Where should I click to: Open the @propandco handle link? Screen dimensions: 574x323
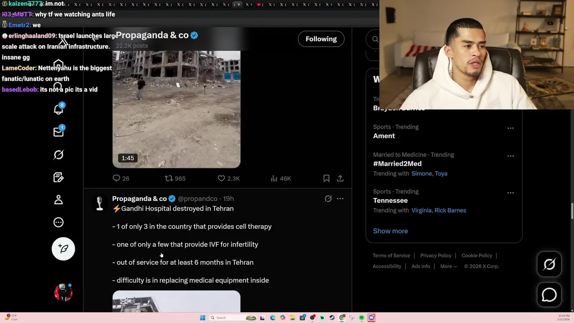(x=198, y=198)
